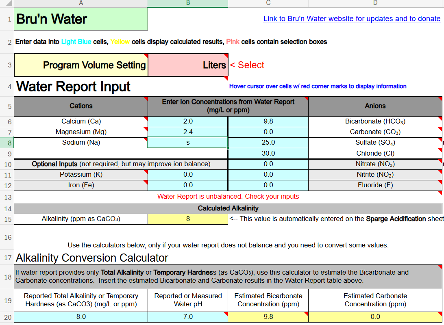
Task: Select the Optional Inputs row label
Action: click(x=121, y=164)
